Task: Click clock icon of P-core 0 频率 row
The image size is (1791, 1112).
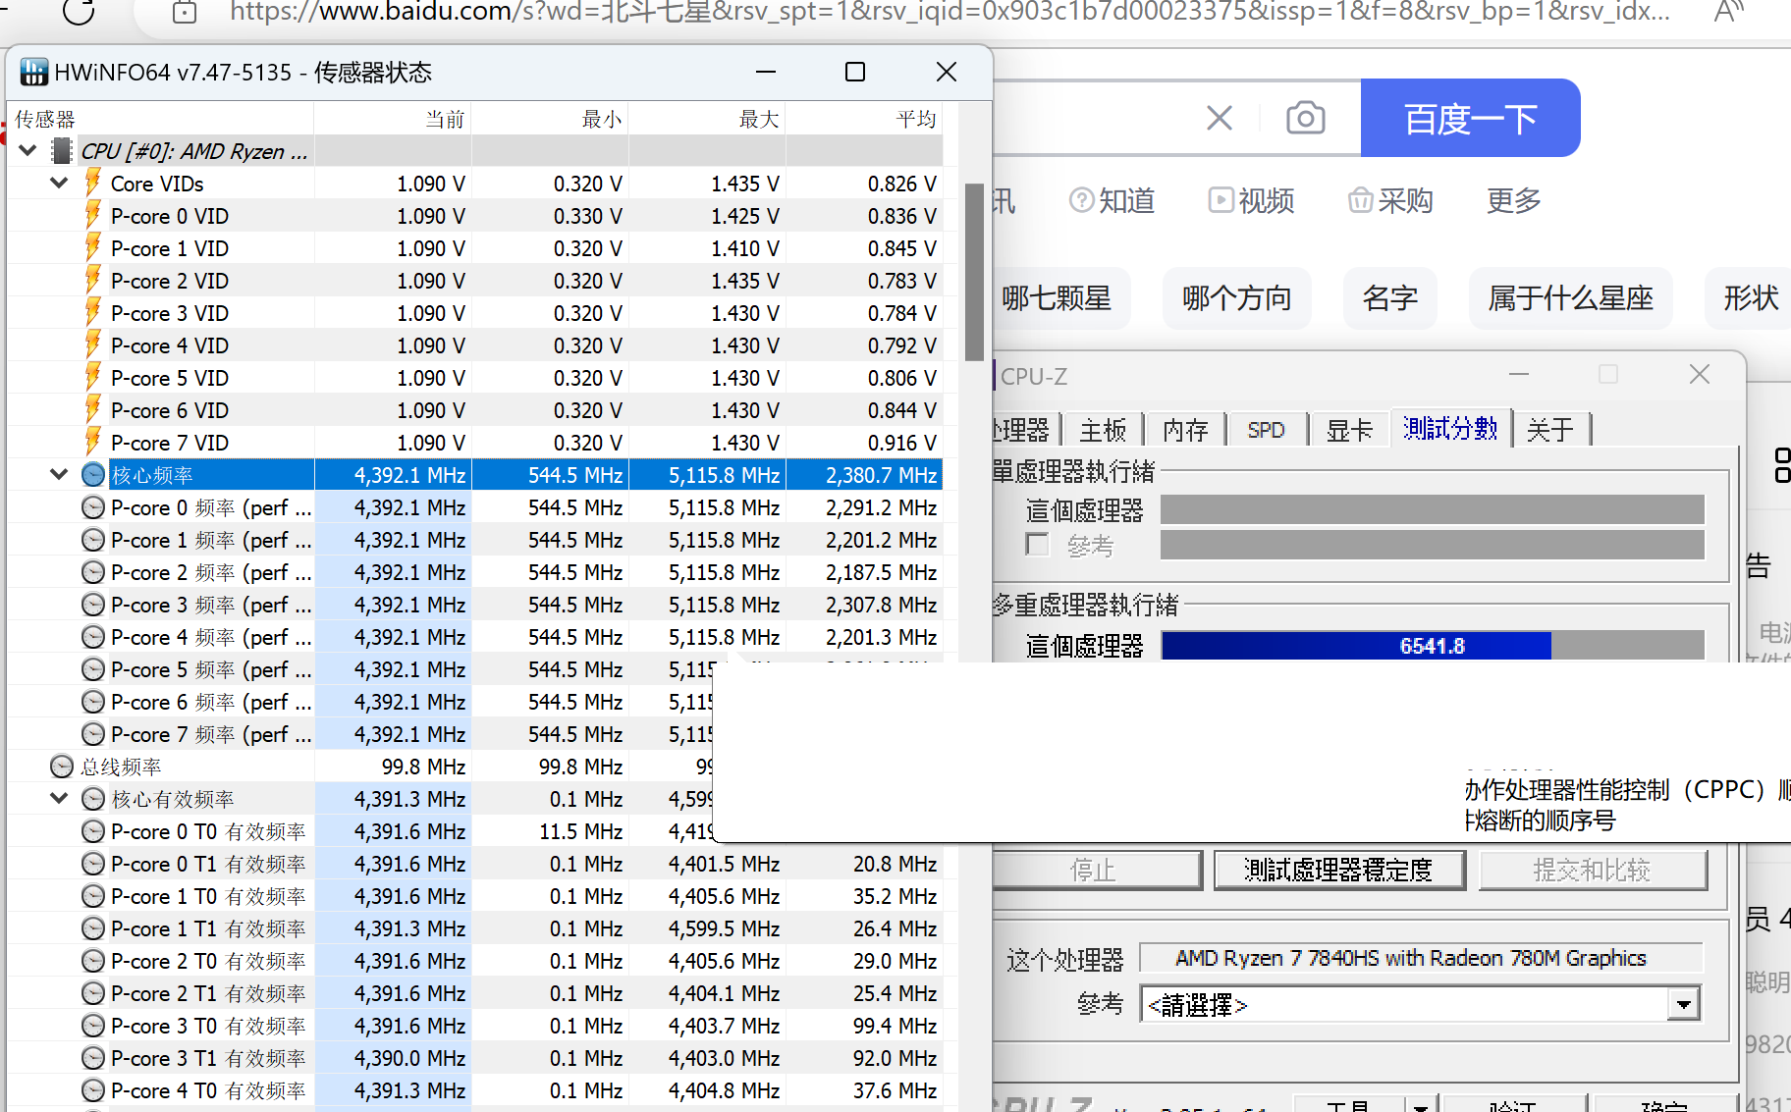Action: (93, 507)
